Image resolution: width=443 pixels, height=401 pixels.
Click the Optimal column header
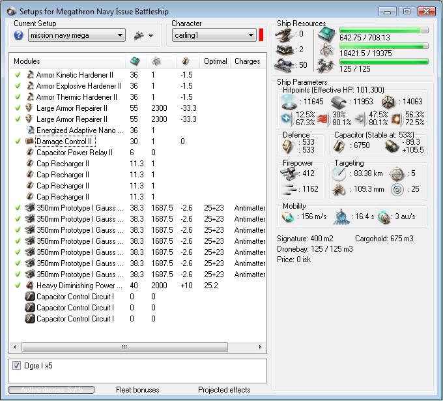pyautogui.click(x=215, y=61)
